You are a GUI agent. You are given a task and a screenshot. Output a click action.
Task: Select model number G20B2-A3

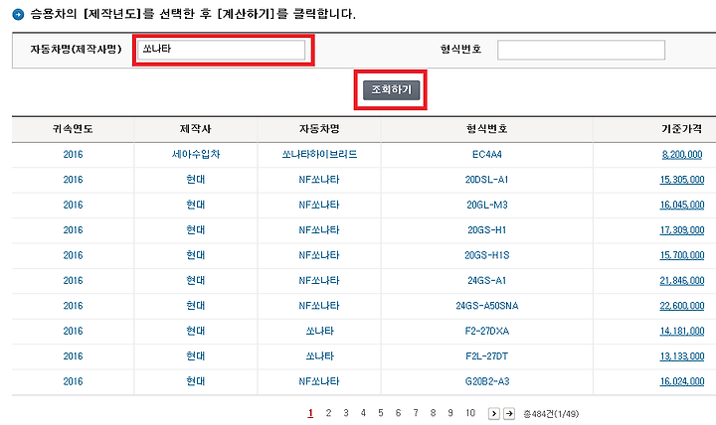click(x=486, y=381)
